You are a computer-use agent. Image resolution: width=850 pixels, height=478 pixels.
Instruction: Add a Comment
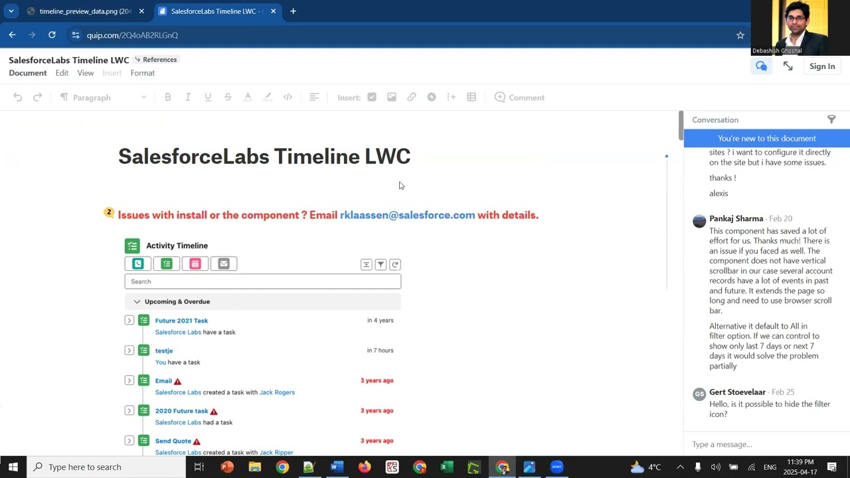pos(519,98)
